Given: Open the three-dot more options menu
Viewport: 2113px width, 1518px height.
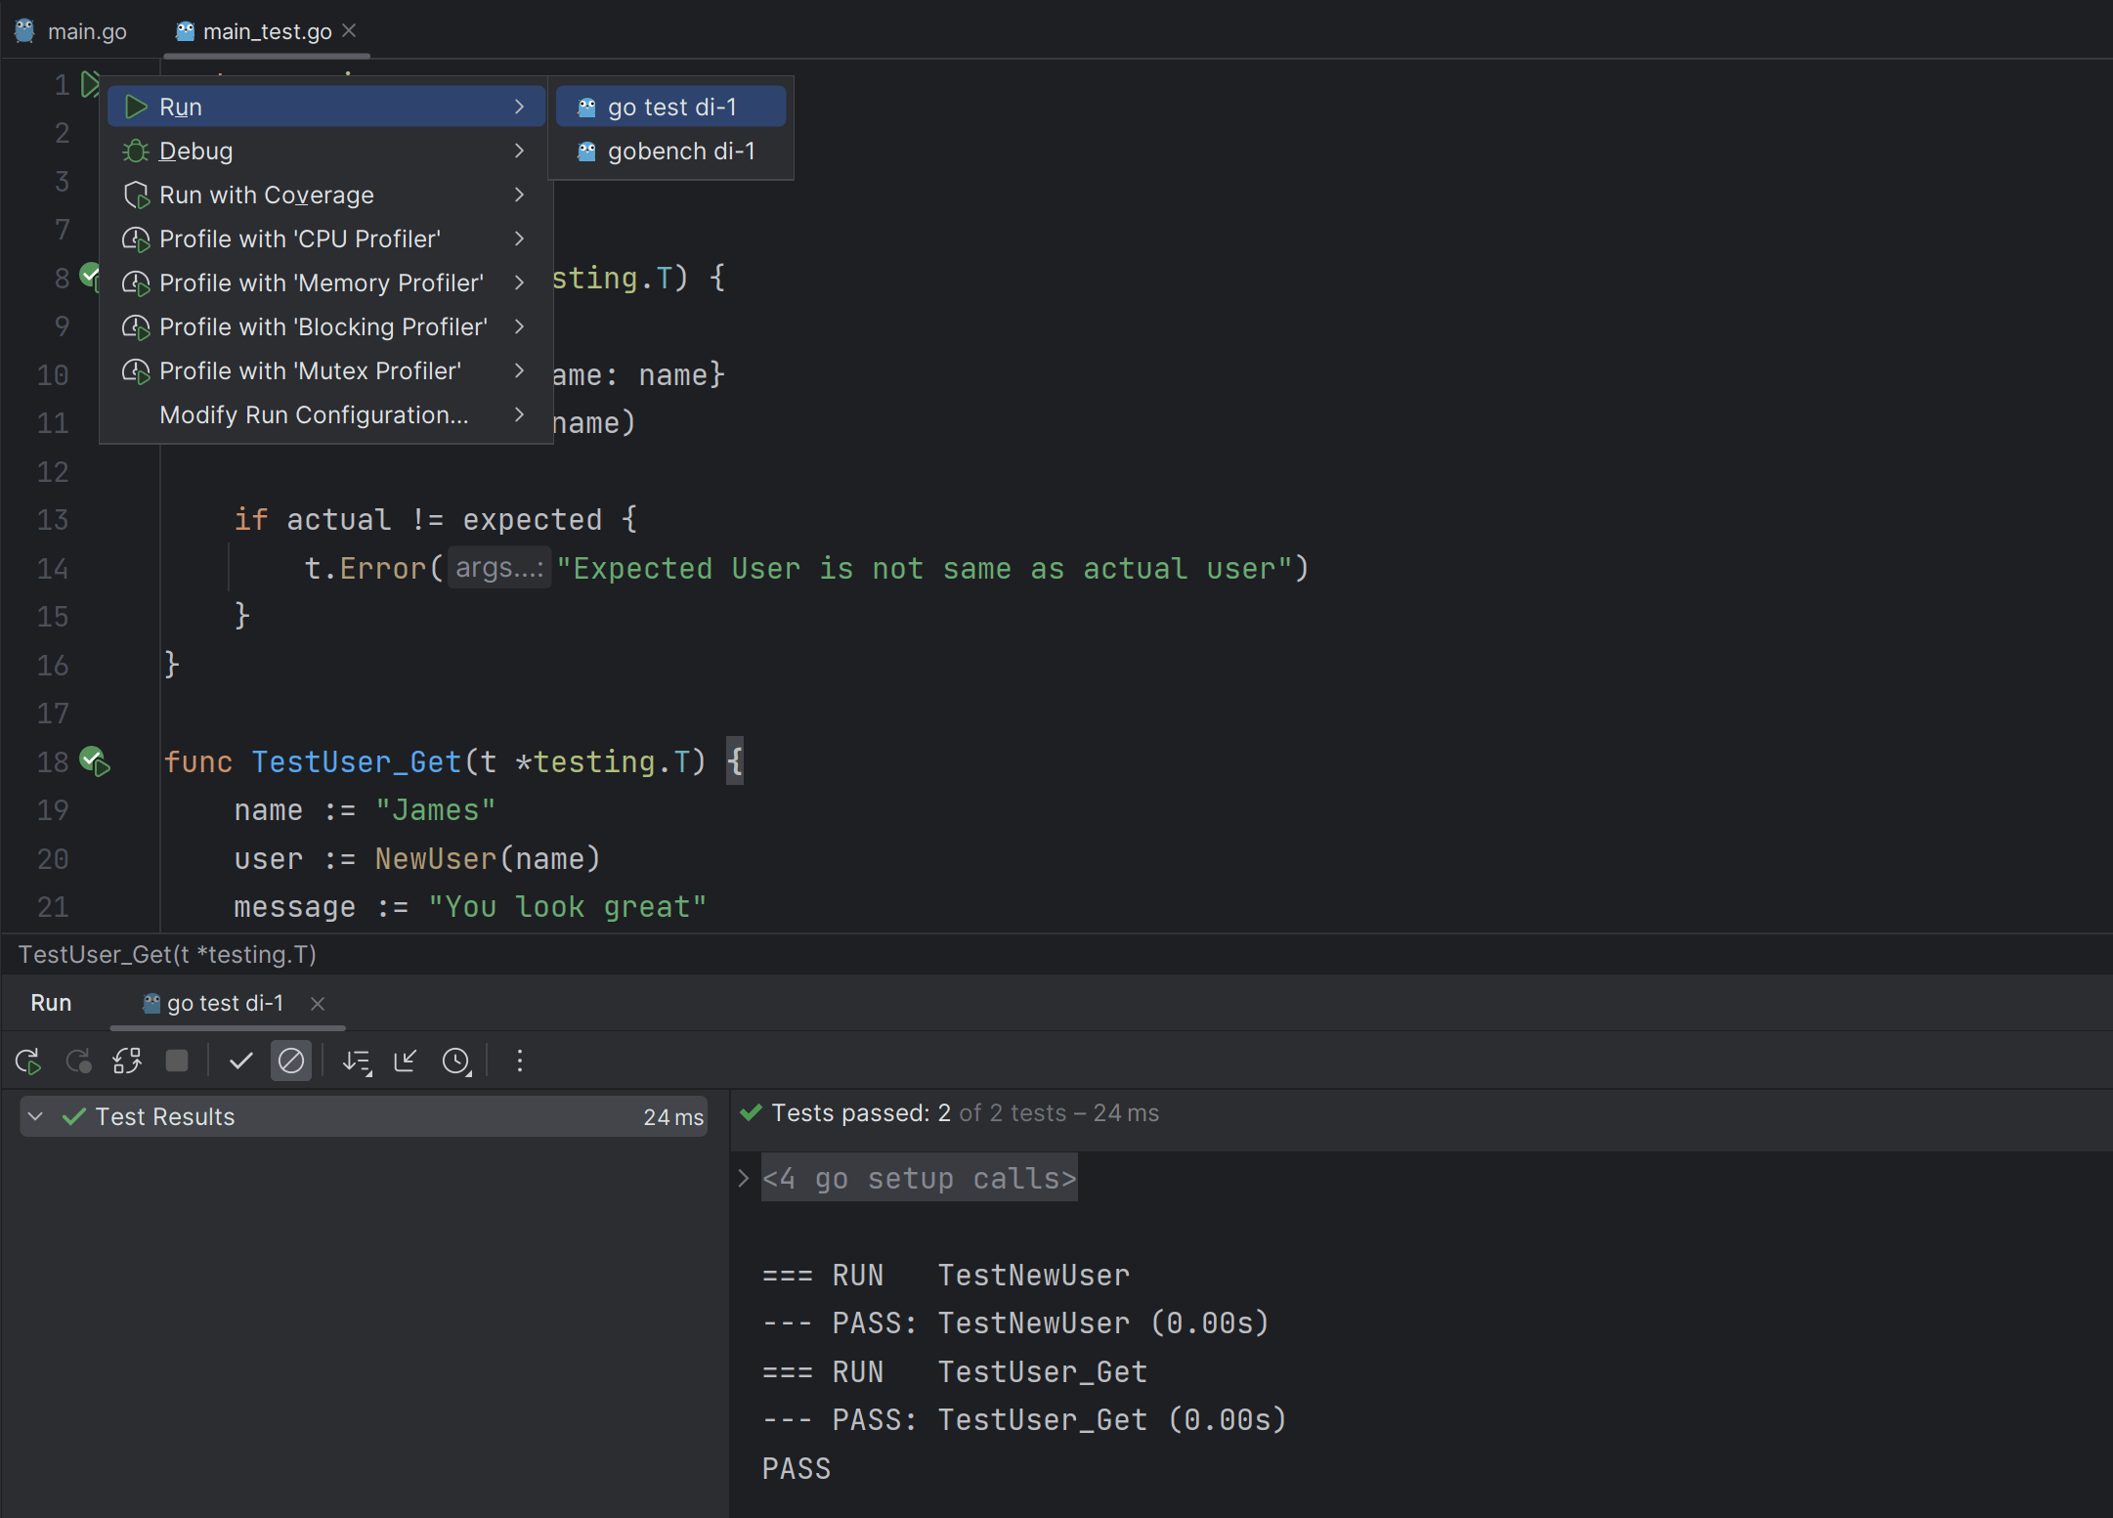Looking at the screenshot, I should coord(520,1061).
